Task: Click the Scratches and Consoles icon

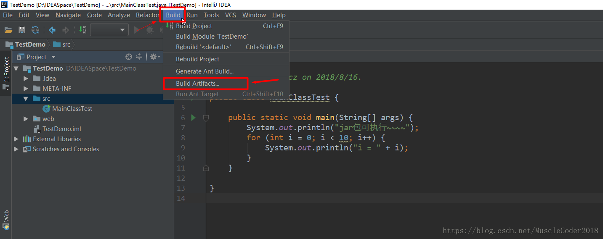Action: click(27, 149)
